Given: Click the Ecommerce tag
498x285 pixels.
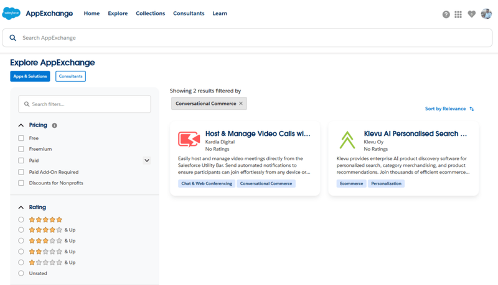Looking at the screenshot, I should (x=351, y=184).
